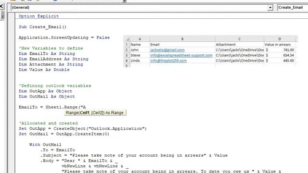
Task: Click the "Dim EmailAddress As String" line
Action: pyautogui.click(x=53, y=59)
